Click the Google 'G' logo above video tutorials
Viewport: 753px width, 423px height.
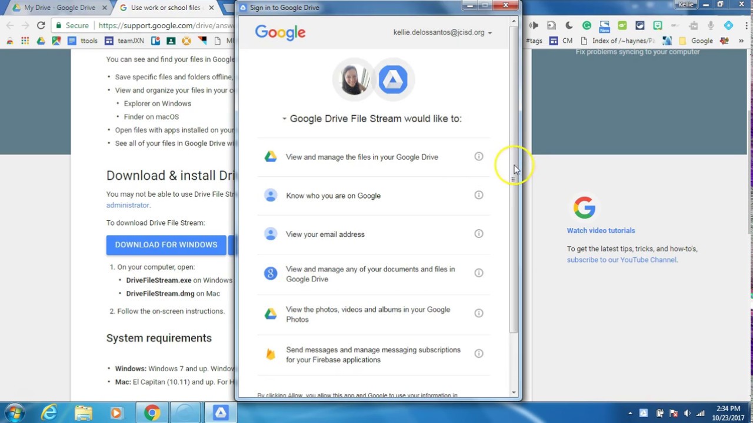point(584,207)
